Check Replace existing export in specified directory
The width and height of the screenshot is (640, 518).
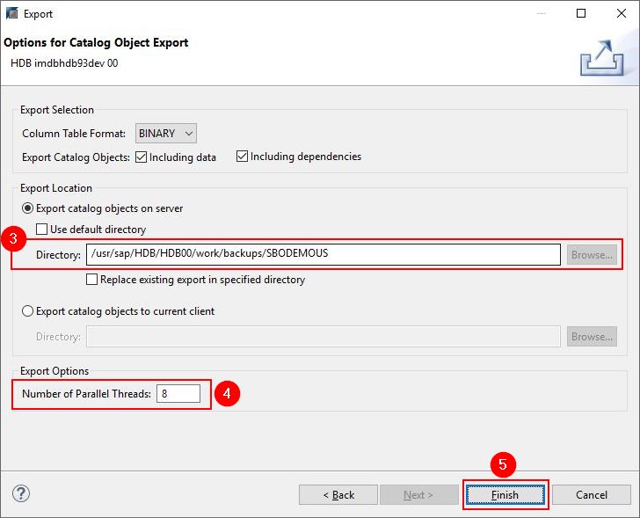[92, 280]
